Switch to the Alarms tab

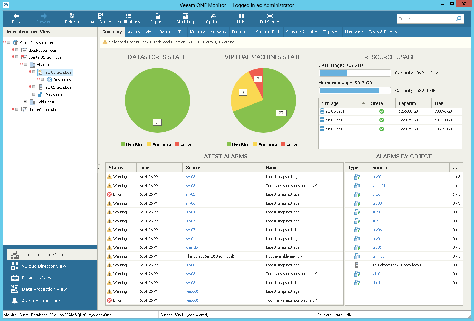pos(134,32)
